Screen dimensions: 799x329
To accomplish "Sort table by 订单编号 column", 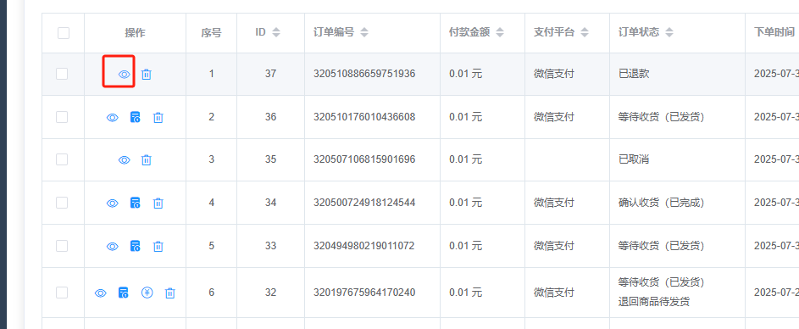I will pos(363,32).
